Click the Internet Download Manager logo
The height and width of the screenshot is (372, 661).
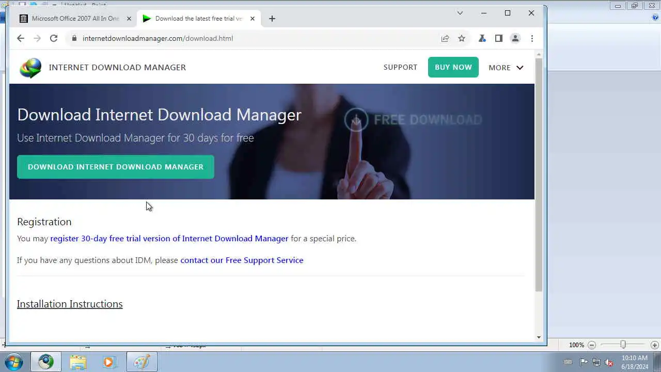[x=30, y=68]
